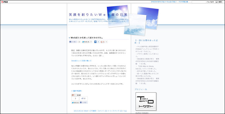Open the post Web屋とか名乗って超すみません。

click(87, 38)
